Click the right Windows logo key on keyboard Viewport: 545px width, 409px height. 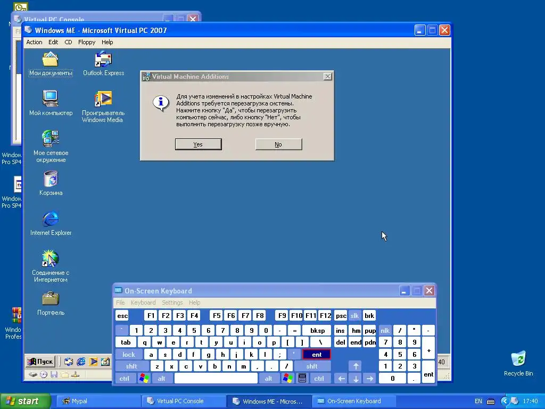click(x=287, y=378)
